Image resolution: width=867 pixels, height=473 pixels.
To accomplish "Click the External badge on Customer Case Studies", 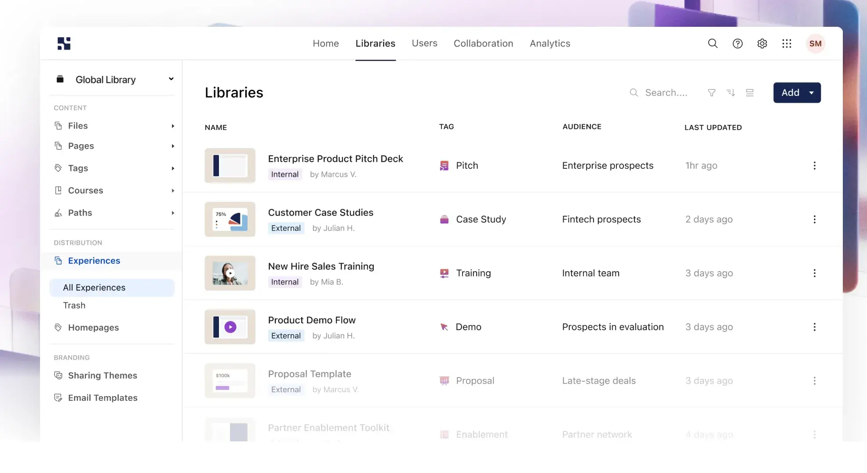I will [x=286, y=228].
